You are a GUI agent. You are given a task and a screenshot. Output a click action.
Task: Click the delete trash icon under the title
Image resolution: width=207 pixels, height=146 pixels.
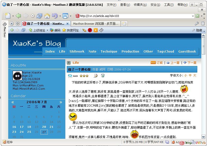tap(103, 76)
